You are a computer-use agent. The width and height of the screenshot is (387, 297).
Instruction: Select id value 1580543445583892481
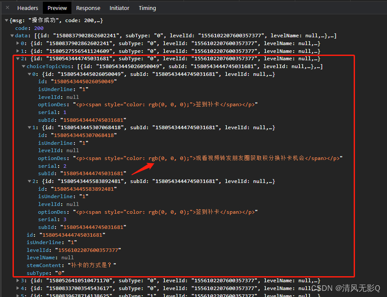click(x=84, y=189)
